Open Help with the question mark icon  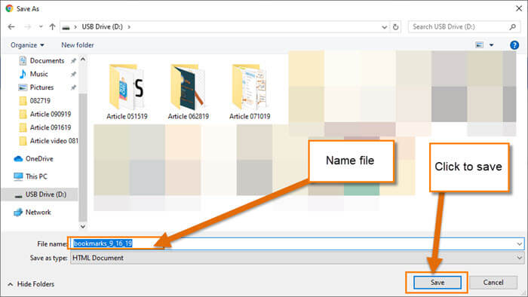[514, 44]
